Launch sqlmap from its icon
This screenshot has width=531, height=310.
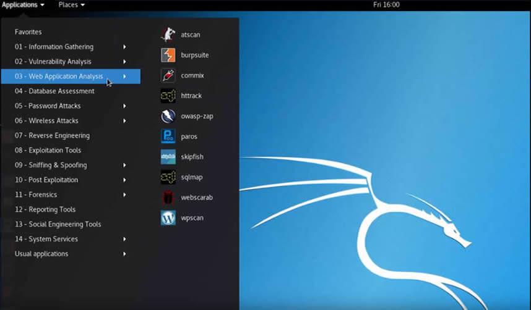pos(168,177)
